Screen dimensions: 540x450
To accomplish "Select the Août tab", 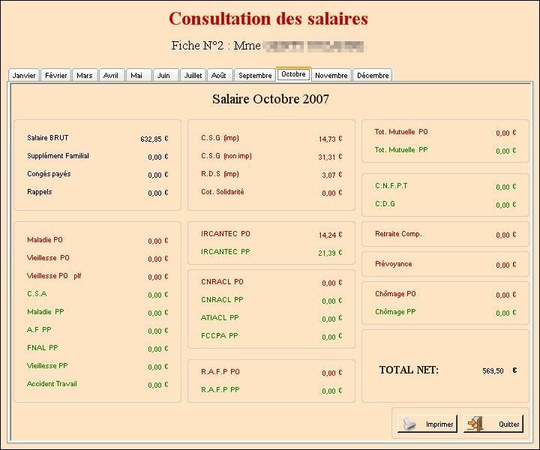I will 218,76.
